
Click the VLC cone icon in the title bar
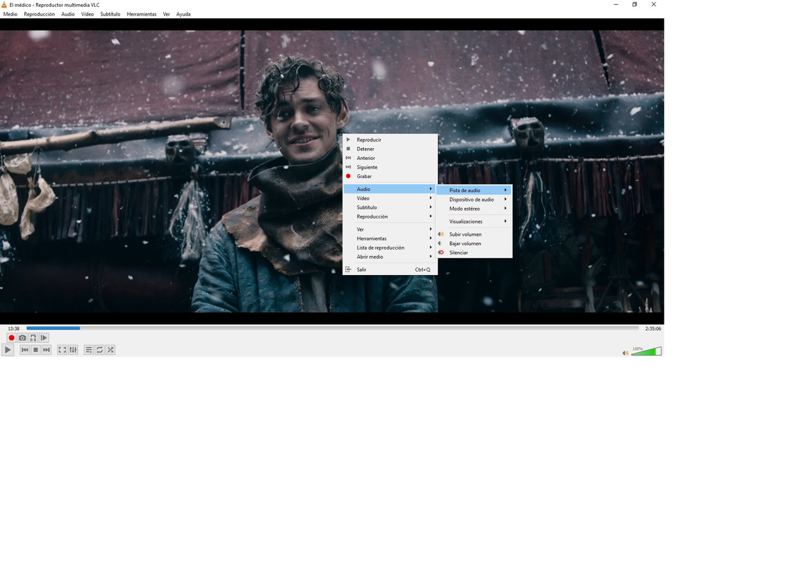4,4
